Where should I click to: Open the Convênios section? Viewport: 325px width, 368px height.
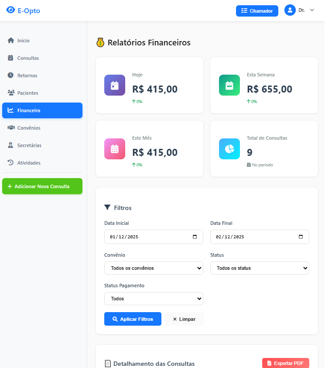(x=42, y=128)
